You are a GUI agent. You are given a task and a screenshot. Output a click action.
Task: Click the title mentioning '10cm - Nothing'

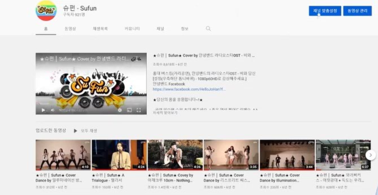click(x=171, y=178)
